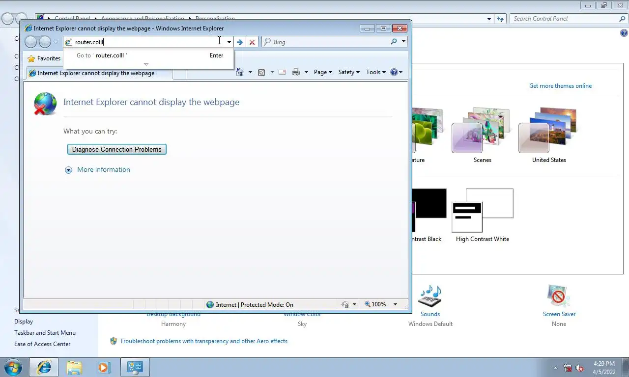Open Windows Explorer from the taskbar
This screenshot has width=629, height=377.
click(x=74, y=367)
